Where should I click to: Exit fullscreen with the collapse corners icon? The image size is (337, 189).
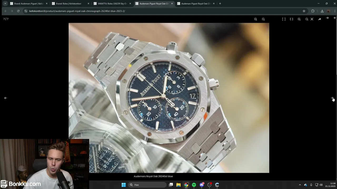coord(291,19)
